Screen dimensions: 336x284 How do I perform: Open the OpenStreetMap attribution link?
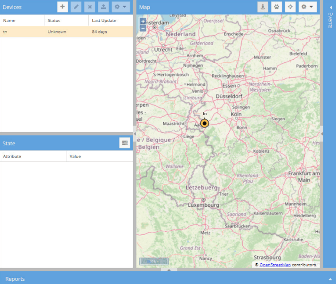275,265
